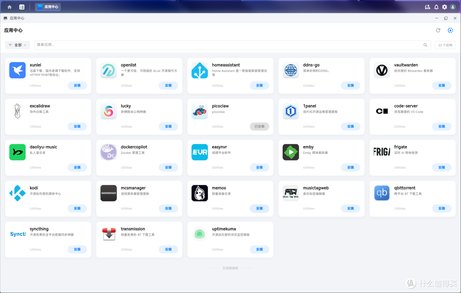
Task: Focus the 搜索应用 search field
Action: coord(232,45)
